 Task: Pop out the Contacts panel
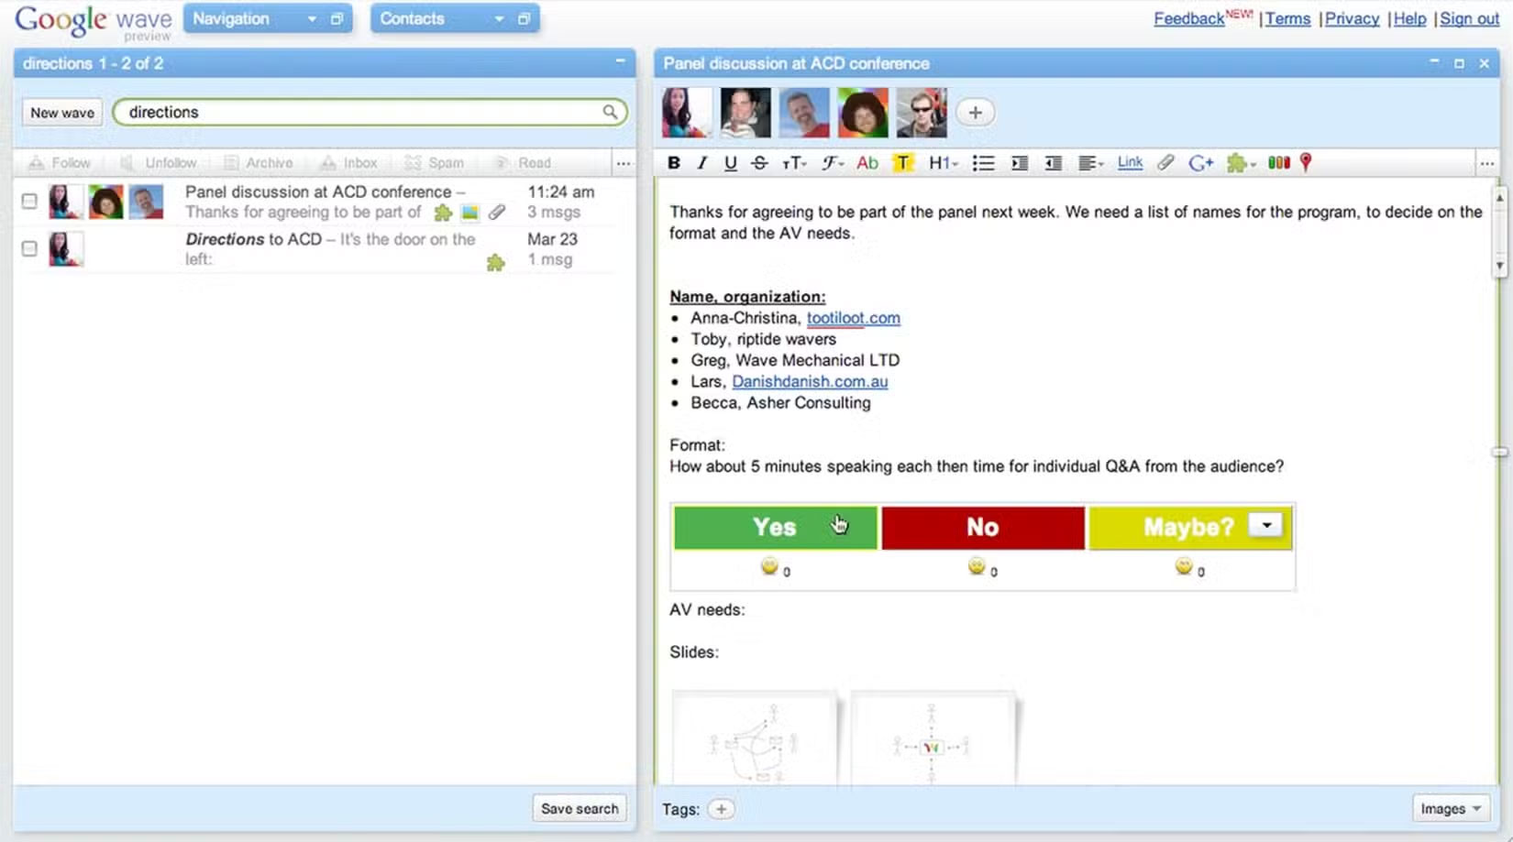[524, 18]
